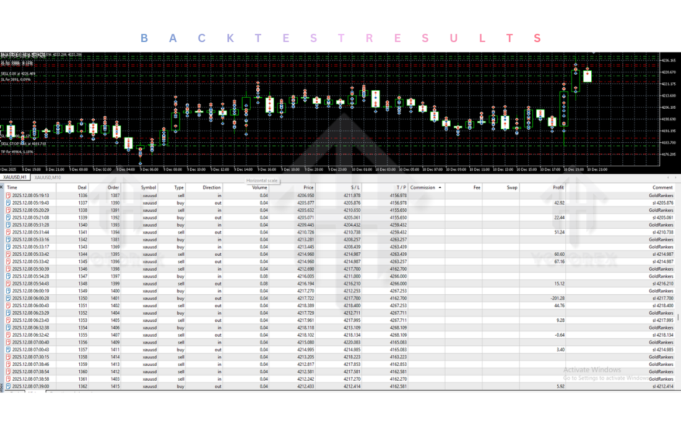The image size is (681, 445).
Task: Switch to the XAUUSD,M10 chart tab
Action: tap(48, 177)
